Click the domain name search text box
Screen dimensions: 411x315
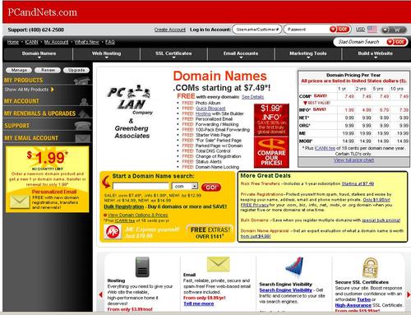click(x=141, y=186)
